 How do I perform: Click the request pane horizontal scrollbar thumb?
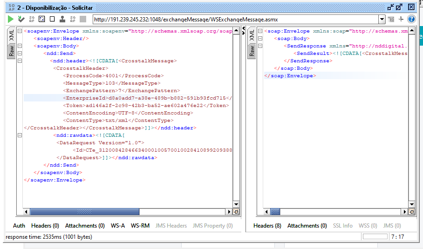[x=84, y=212]
